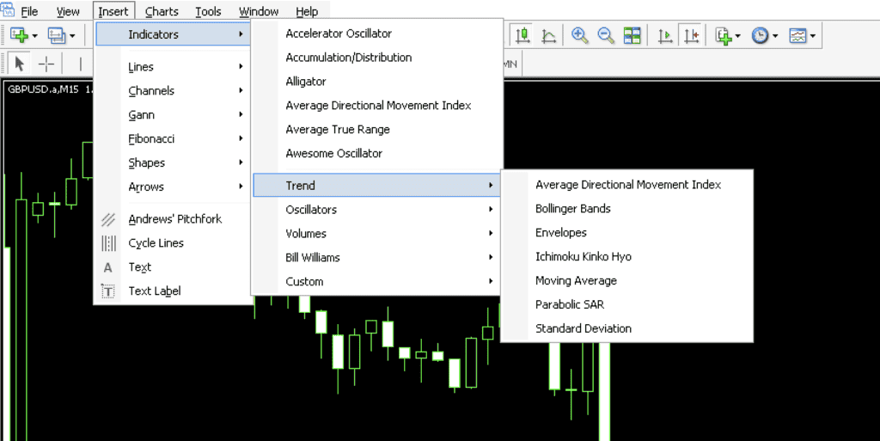This screenshot has height=441, width=880.
Task: Toggle the Auto Scroll chart button
Action: click(664, 35)
